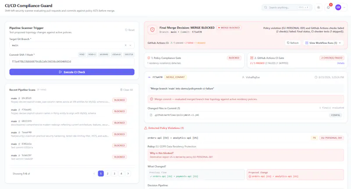This screenshot has width=351, height=189.
Task: Click the file icon beside policymesh-ci.yml
Action: (x=151, y=115)
